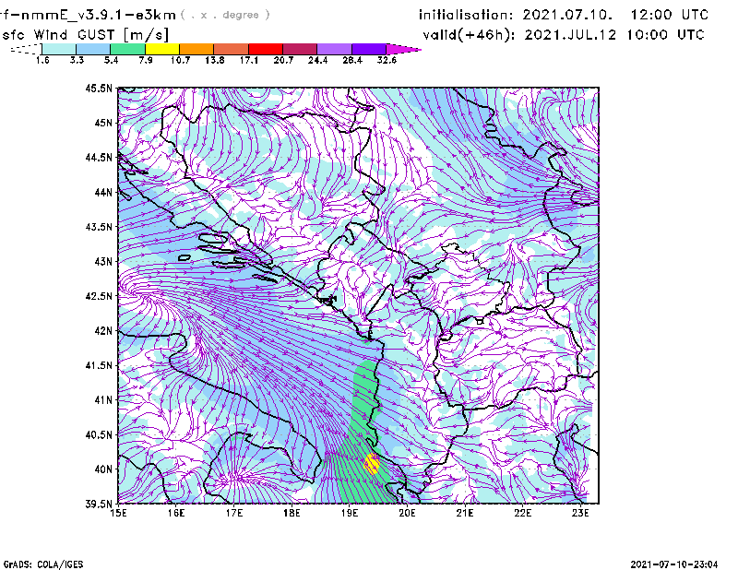Click the 43.5N latitude label
This screenshot has width=738, height=570.
(x=99, y=227)
